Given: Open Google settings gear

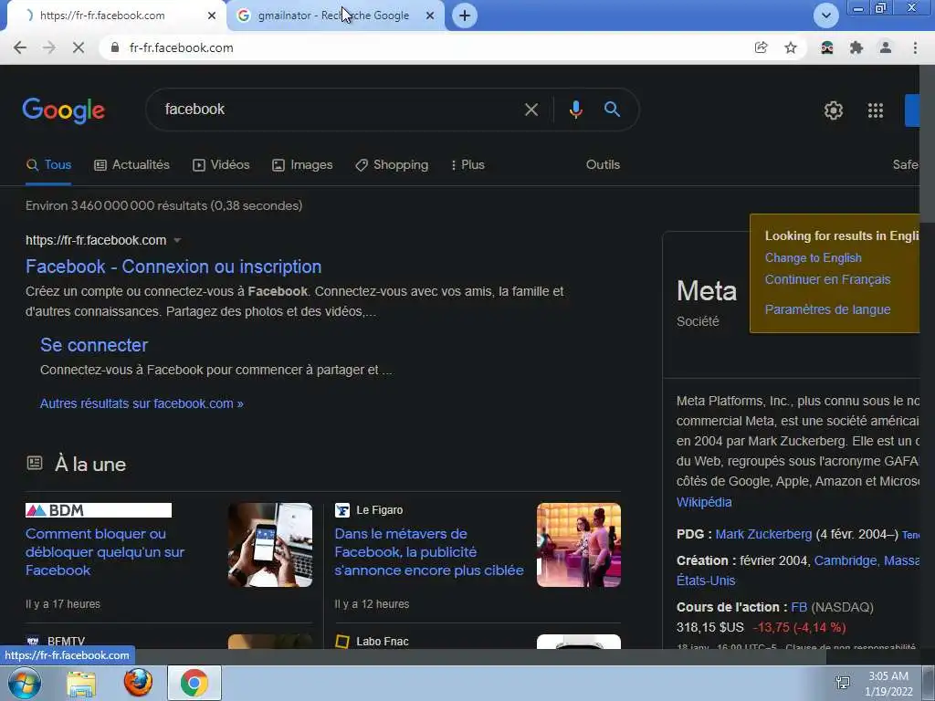Looking at the screenshot, I should pos(833,110).
